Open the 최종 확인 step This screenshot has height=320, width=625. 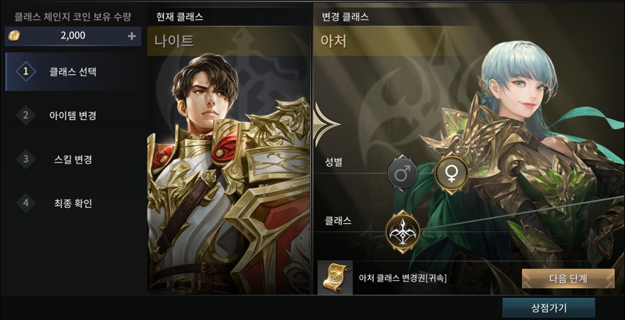point(74,203)
